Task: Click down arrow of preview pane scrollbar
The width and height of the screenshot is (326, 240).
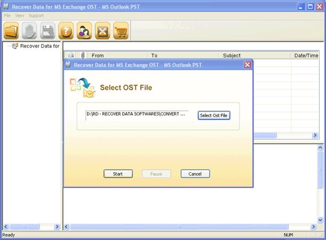Action: tap(320, 220)
